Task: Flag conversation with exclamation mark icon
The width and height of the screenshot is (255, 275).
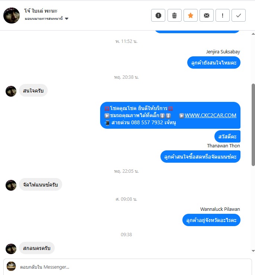Action: pos(223,15)
